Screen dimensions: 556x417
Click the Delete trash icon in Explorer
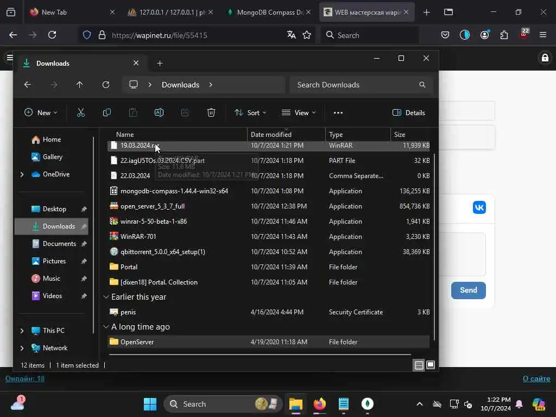(x=211, y=113)
